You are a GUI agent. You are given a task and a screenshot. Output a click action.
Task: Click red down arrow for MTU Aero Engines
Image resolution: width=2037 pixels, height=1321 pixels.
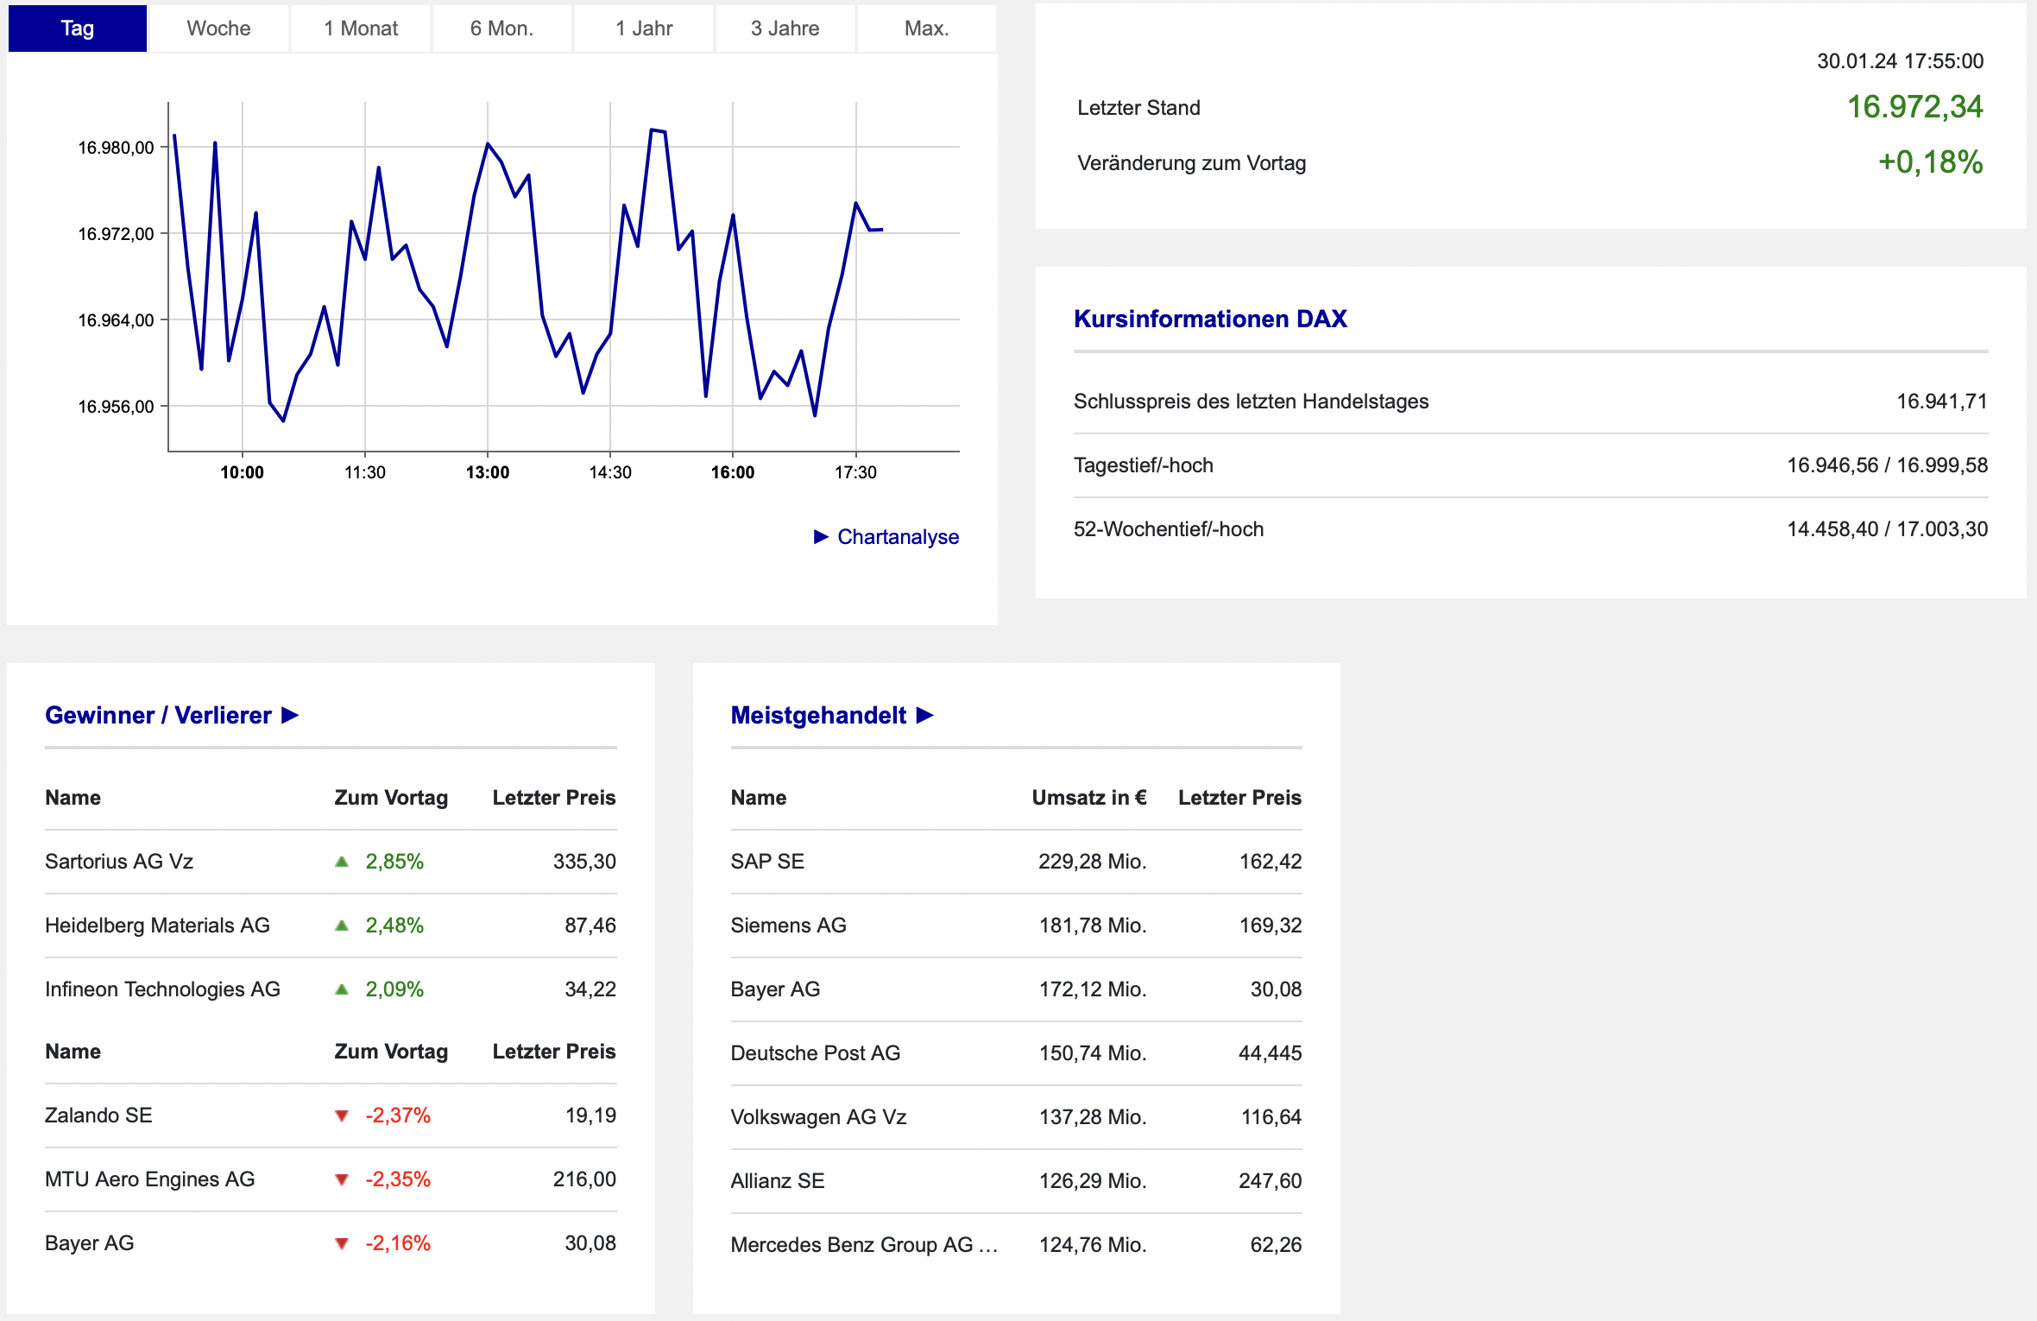point(342,1179)
